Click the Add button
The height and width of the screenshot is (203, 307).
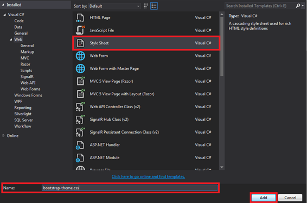coord(264,198)
